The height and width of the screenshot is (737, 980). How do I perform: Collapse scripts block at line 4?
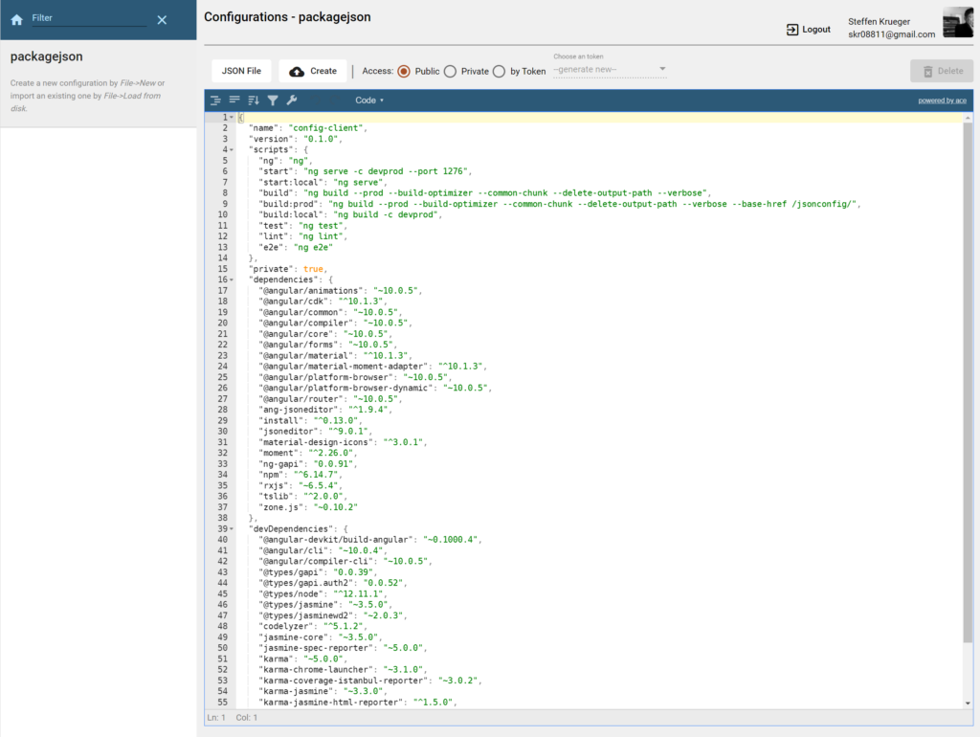[232, 150]
